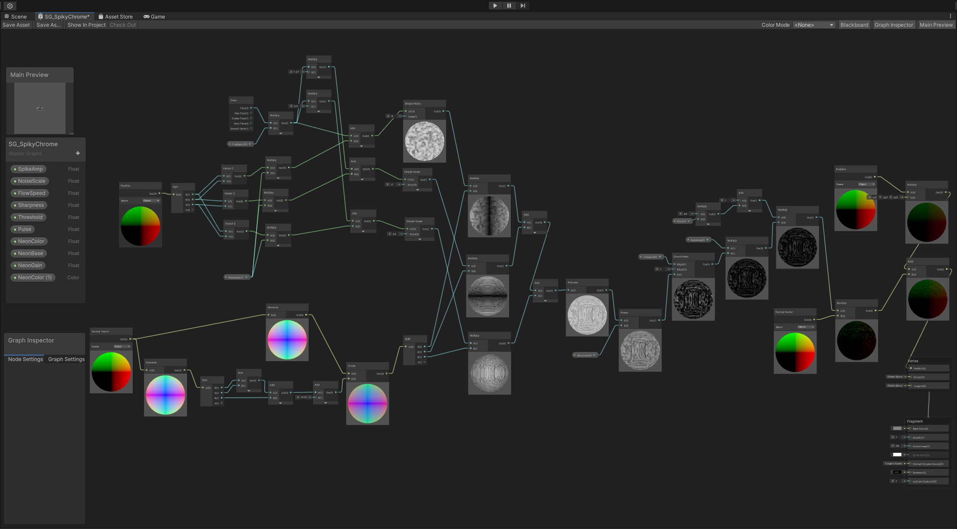
Task: Click the Pause button
Action: click(x=509, y=6)
